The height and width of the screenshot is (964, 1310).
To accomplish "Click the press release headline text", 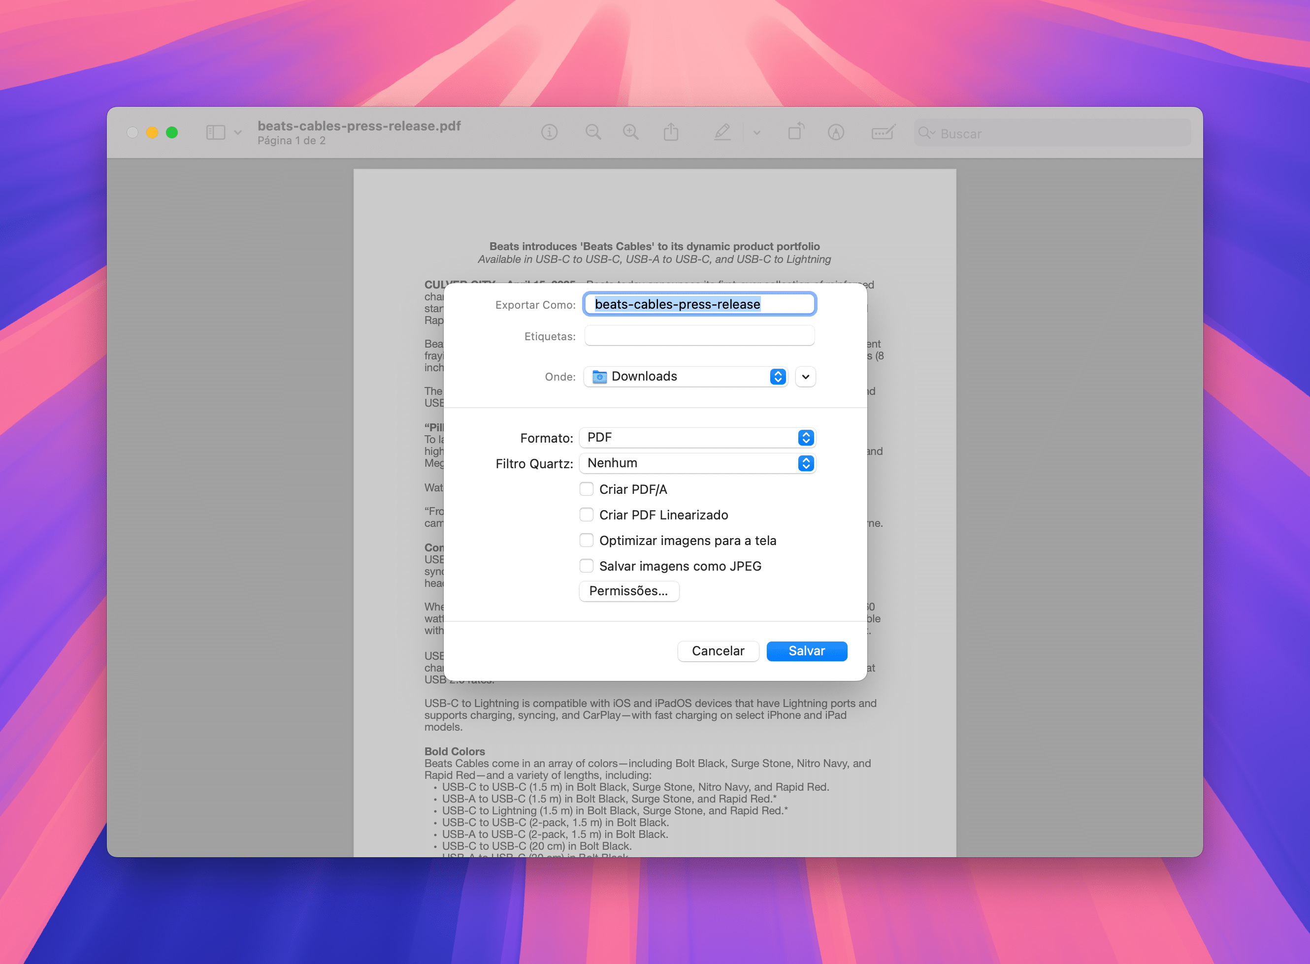I will (x=655, y=246).
